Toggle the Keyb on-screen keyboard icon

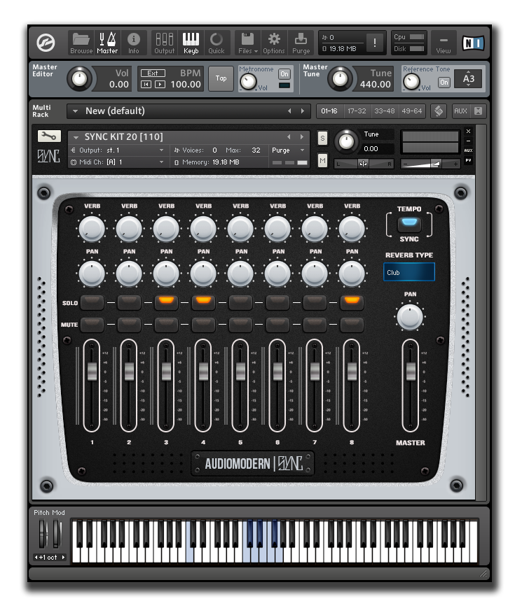(x=191, y=43)
